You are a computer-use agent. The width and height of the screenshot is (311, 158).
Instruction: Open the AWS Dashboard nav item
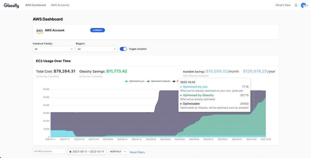pos(35,5)
